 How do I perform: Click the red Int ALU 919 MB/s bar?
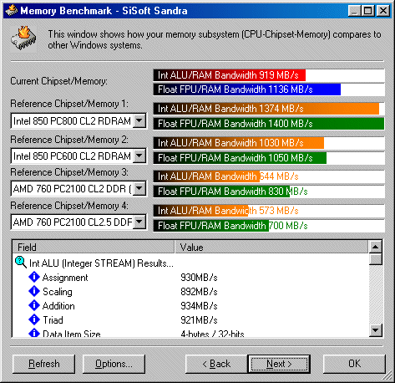click(230, 75)
